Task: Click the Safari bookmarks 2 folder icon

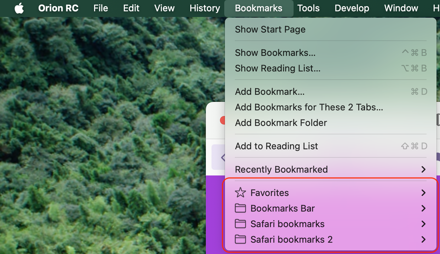Action: (x=241, y=239)
